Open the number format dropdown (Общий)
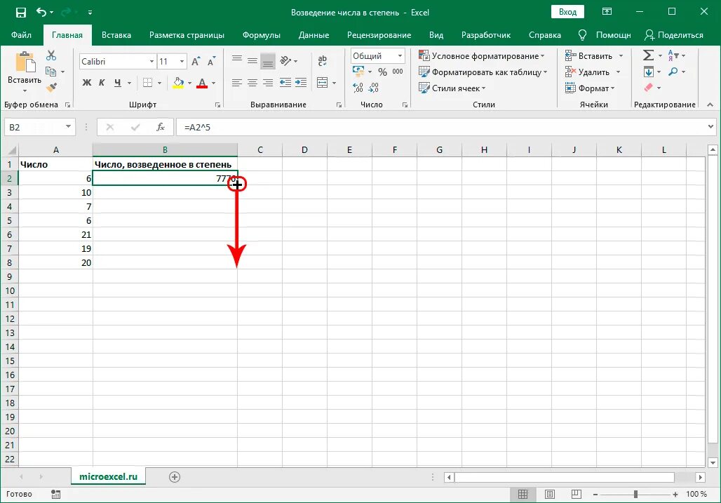Viewport: 721px width, 503px height. (x=400, y=56)
